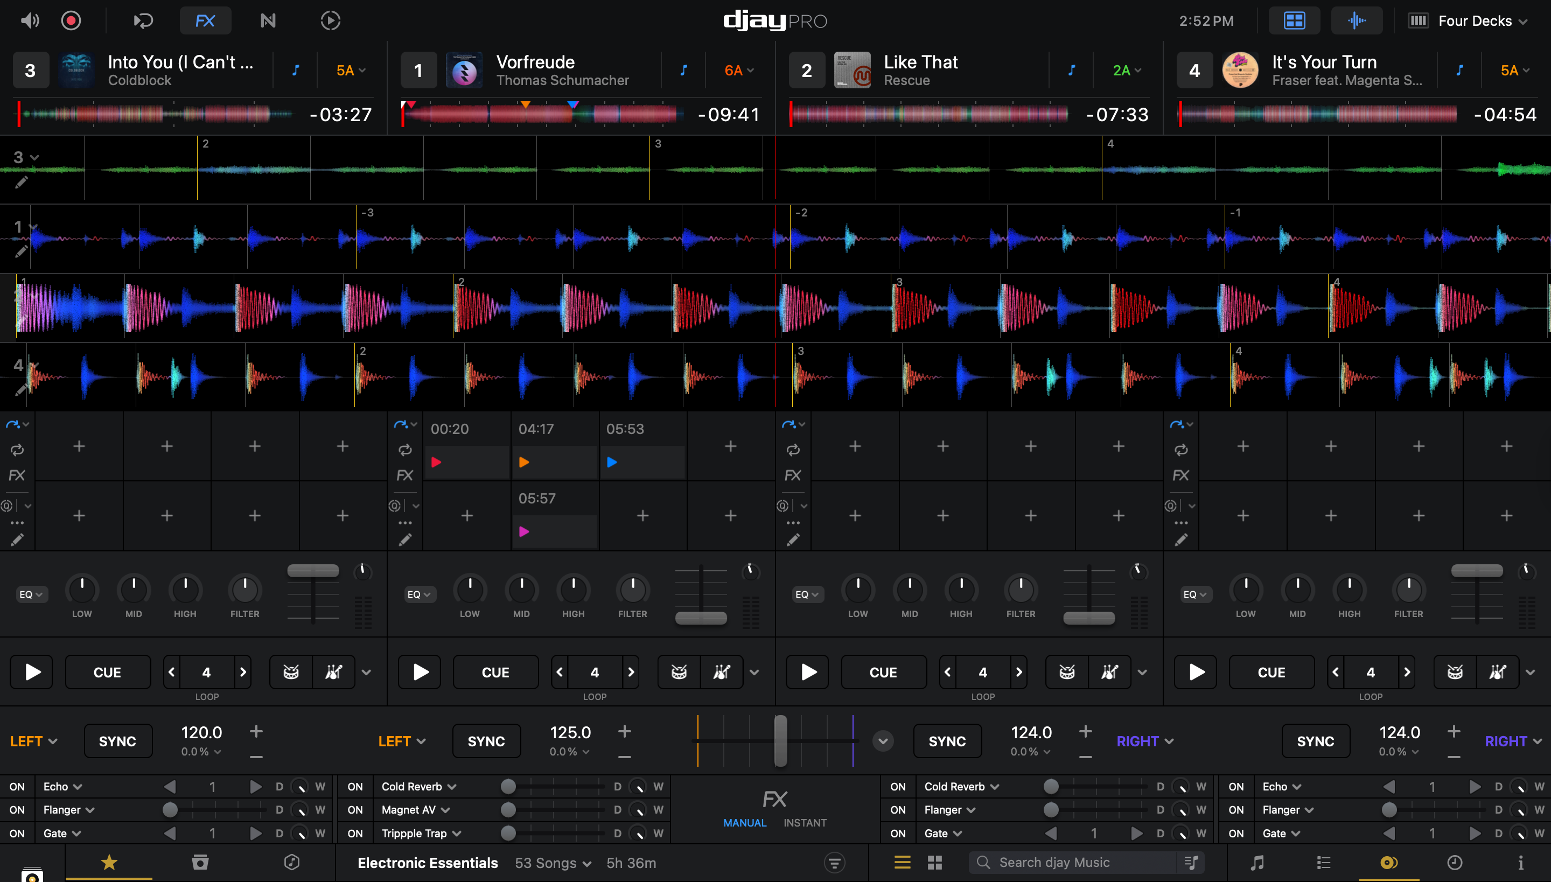Screen dimensions: 1551x882
Task: Expand the 6A key dropdown for Vorfreude
Action: [739, 70]
